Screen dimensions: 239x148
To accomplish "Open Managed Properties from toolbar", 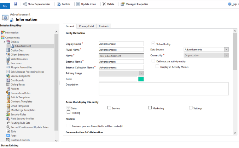I will coord(134,4).
